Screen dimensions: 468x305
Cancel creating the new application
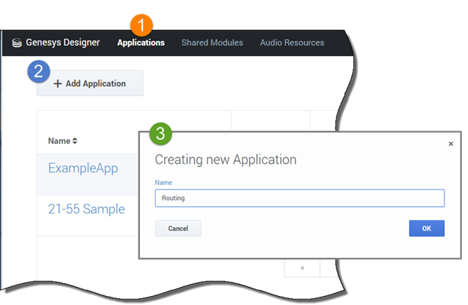[x=178, y=229]
